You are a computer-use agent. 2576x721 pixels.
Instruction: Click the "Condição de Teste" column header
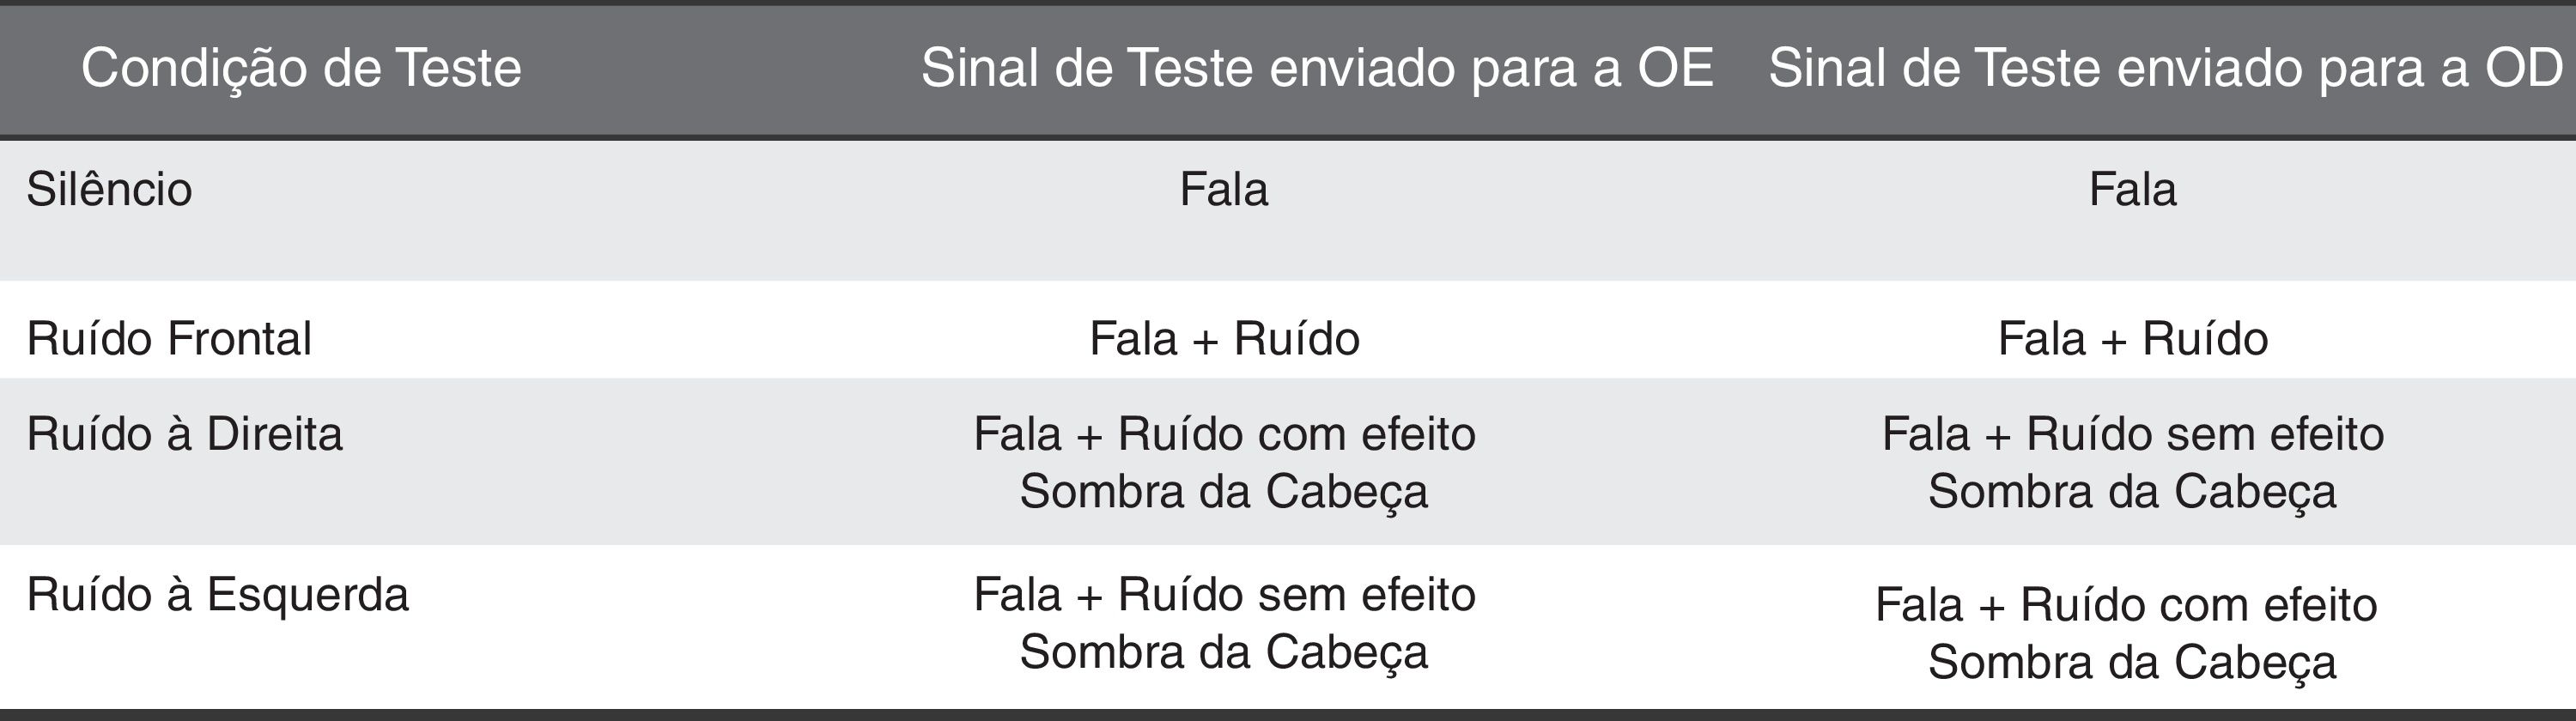(301, 68)
